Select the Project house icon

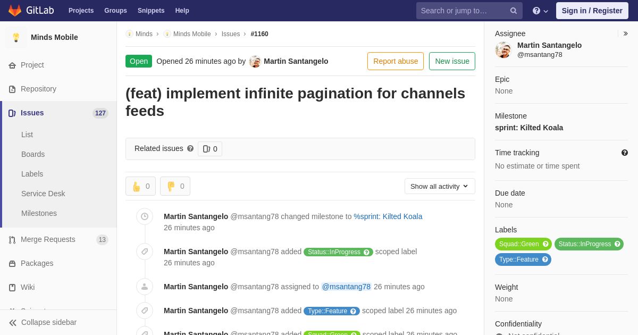tap(12, 65)
